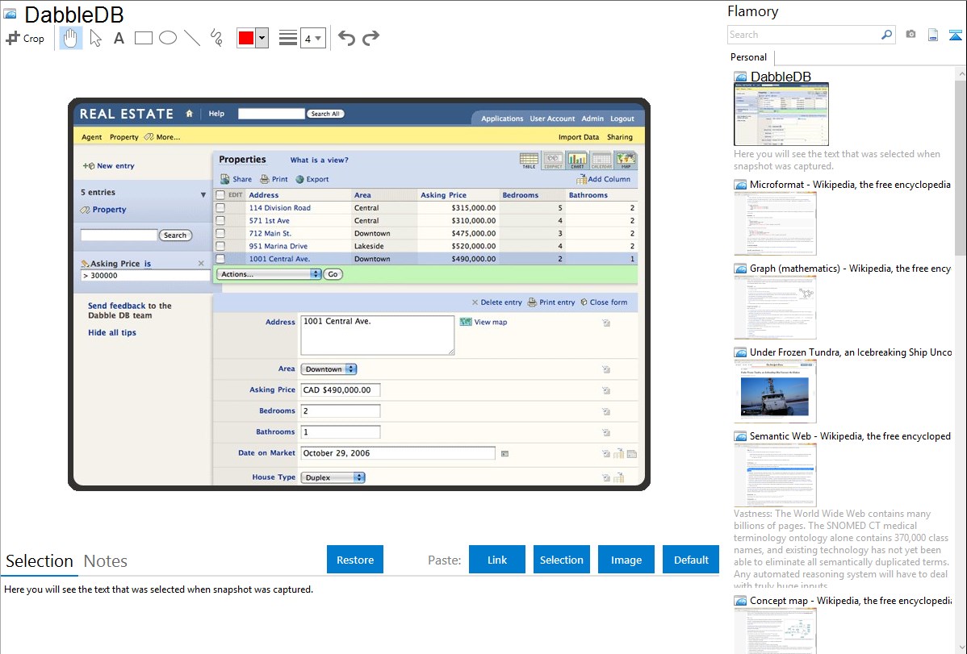Click the Flamory search field
Image resolution: width=967 pixels, height=654 pixels.
(x=803, y=35)
